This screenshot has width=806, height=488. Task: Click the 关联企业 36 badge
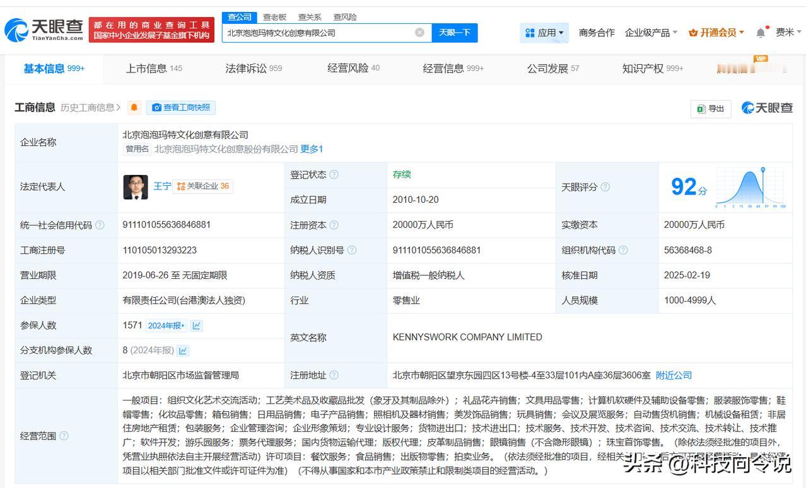(202, 186)
